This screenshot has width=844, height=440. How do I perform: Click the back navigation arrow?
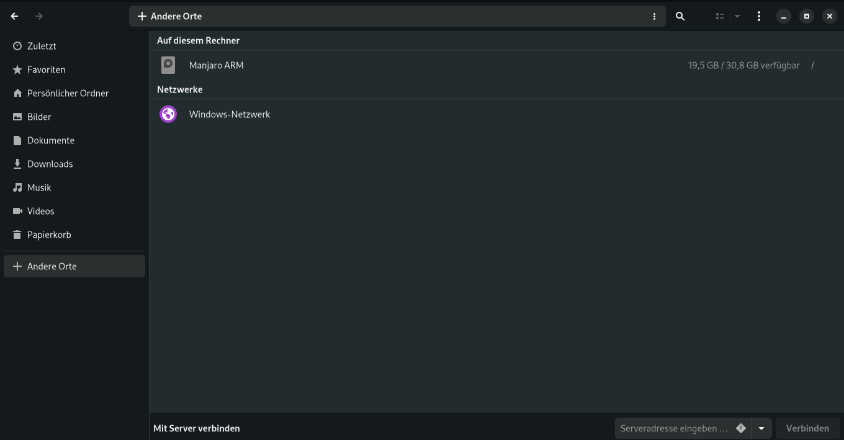point(15,16)
